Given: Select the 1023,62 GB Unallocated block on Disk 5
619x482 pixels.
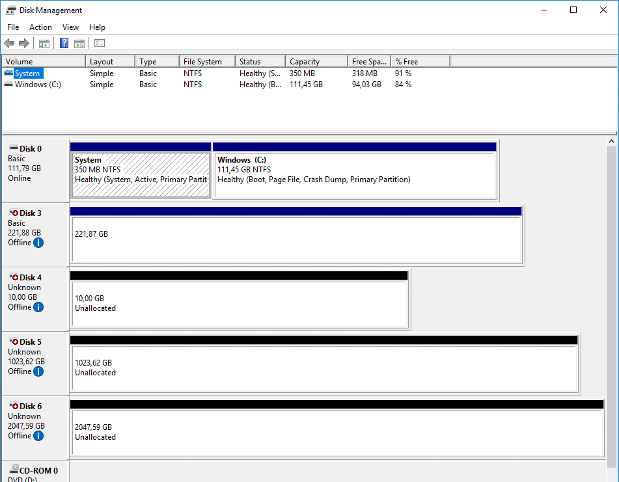Looking at the screenshot, I should point(324,363).
